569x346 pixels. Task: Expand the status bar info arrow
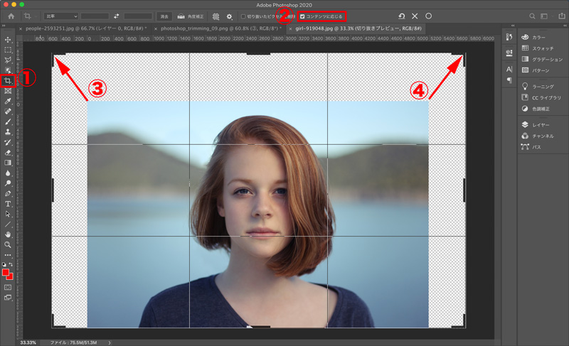coord(110,342)
